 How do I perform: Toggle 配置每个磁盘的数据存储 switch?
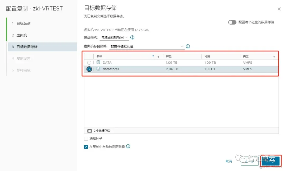click(x=232, y=22)
